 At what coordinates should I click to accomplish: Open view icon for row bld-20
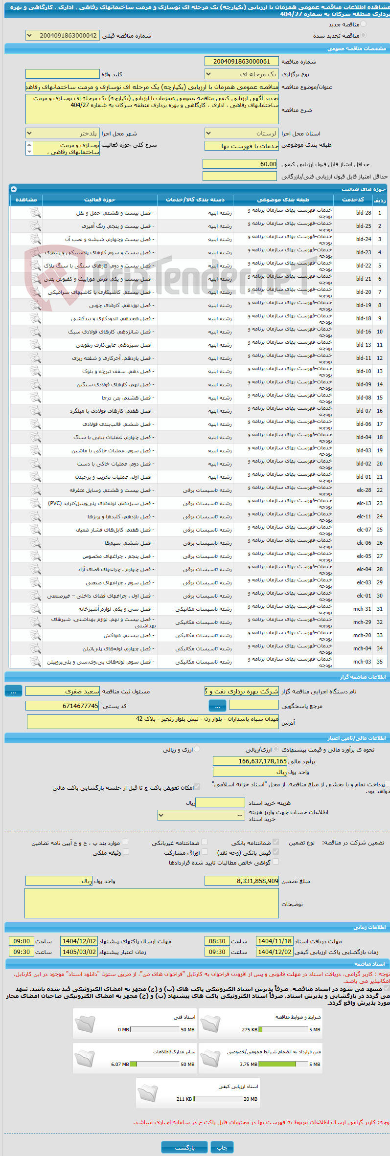(35, 292)
